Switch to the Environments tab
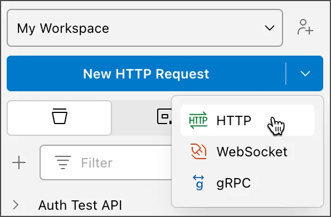The image size is (331, 217). (x=164, y=116)
